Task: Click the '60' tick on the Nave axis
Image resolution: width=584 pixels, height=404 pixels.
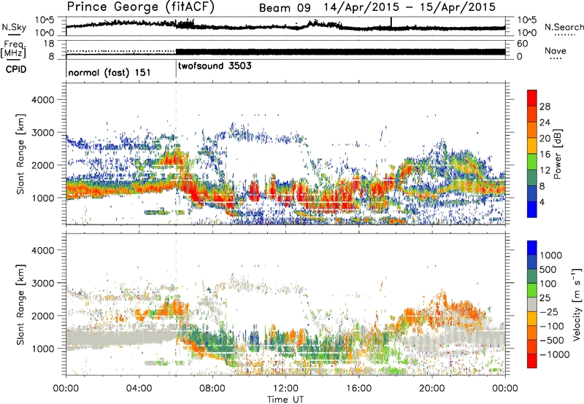Action: 522,44
